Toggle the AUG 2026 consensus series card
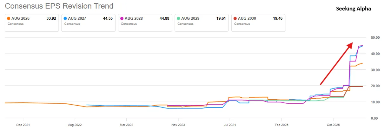Image resolution: width=384 pixels, height=131 pixels. (32, 22)
